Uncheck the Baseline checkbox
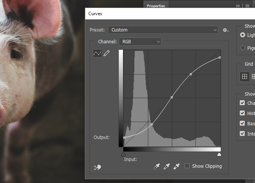The width and height of the screenshot is (255, 183). point(242,123)
